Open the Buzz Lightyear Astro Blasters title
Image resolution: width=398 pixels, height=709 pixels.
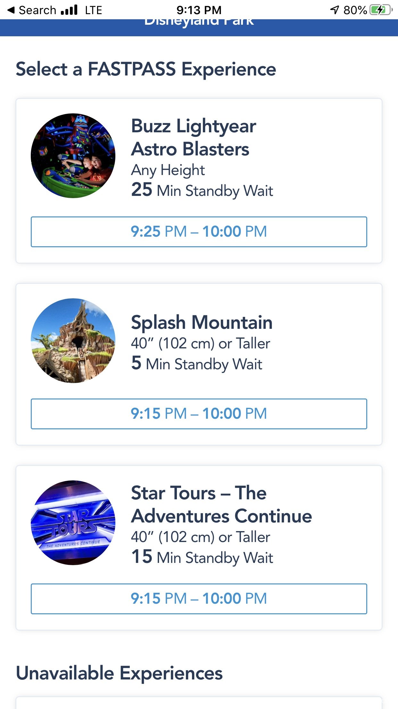(194, 137)
